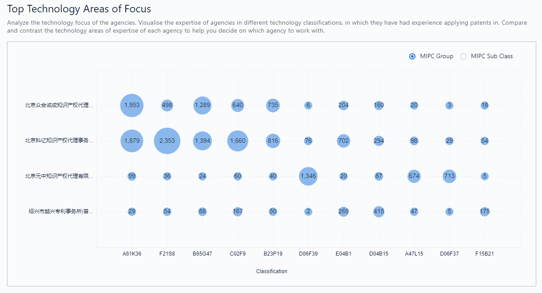Click the 1,660 bubble in the C02F9 column

[238, 141]
